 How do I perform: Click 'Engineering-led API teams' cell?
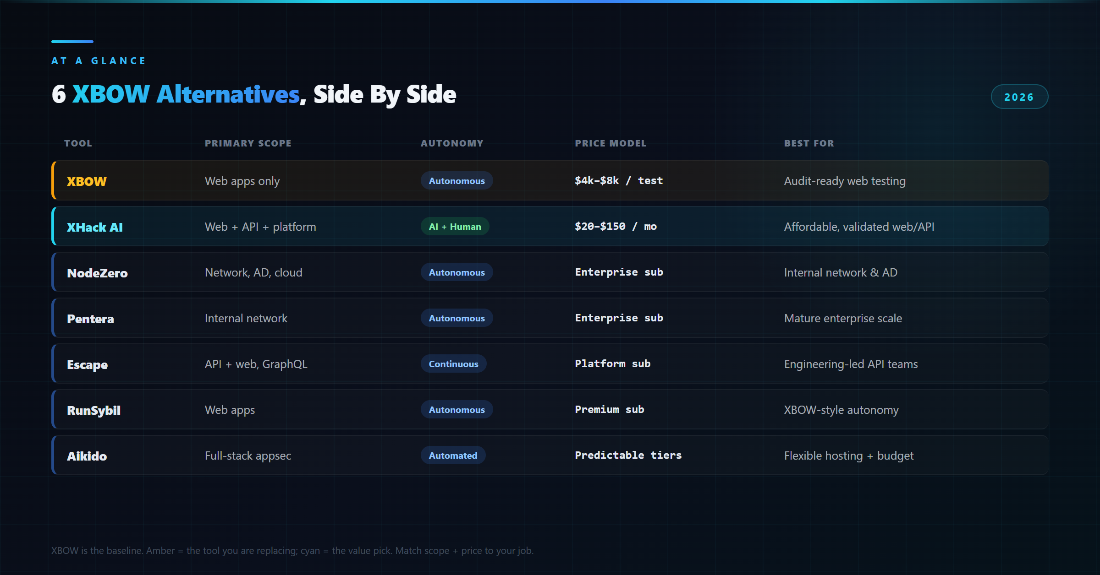point(851,364)
